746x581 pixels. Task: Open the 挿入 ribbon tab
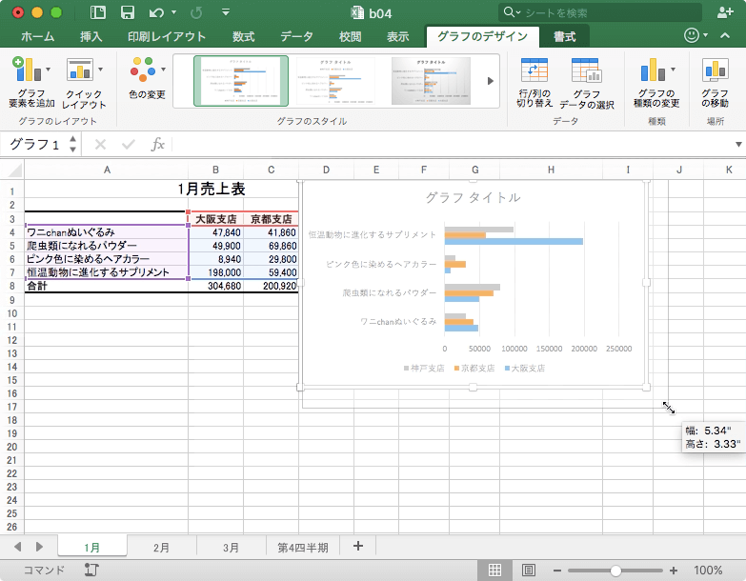(x=91, y=36)
